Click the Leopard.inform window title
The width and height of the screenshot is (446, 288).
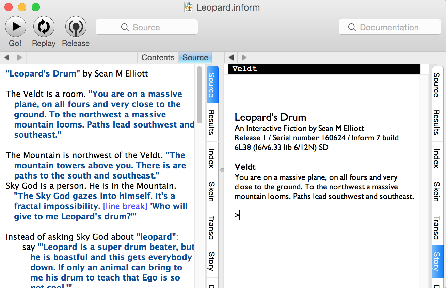228,7
